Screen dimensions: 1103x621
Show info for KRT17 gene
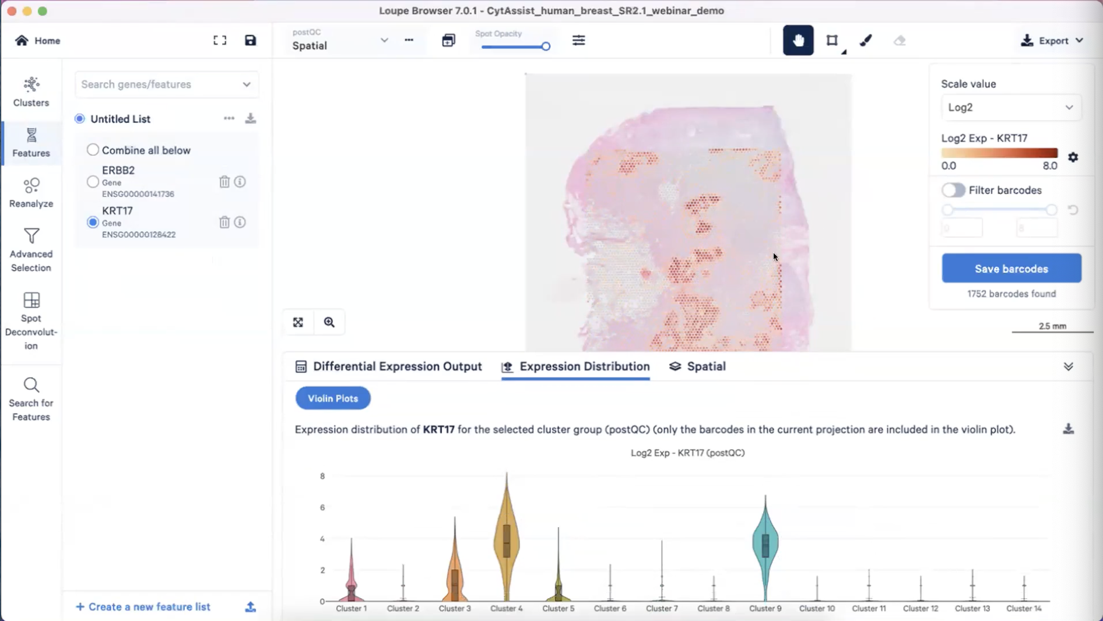click(x=240, y=222)
